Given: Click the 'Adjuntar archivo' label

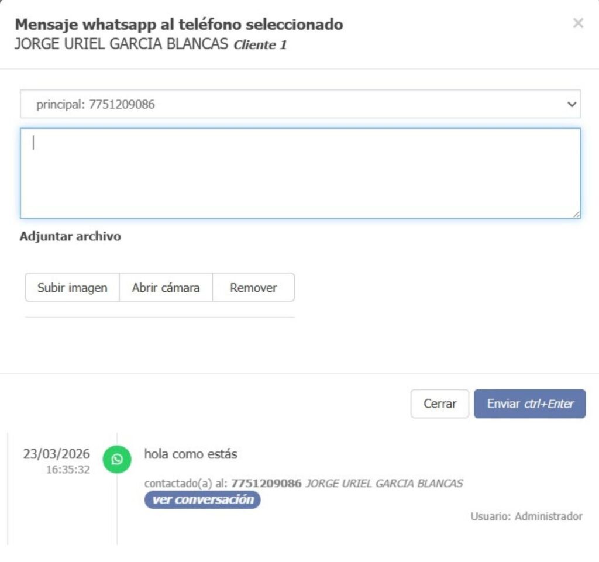Looking at the screenshot, I should tap(70, 237).
